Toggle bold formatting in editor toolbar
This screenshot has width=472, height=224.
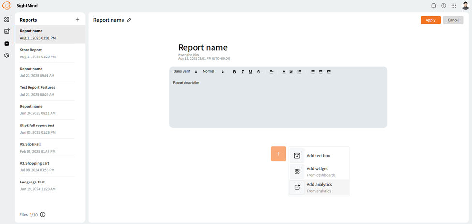[x=235, y=72]
